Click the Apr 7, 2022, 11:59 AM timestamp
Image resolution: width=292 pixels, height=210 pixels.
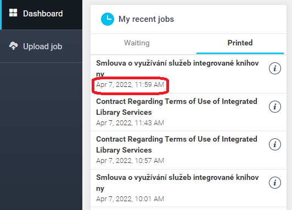click(x=130, y=85)
